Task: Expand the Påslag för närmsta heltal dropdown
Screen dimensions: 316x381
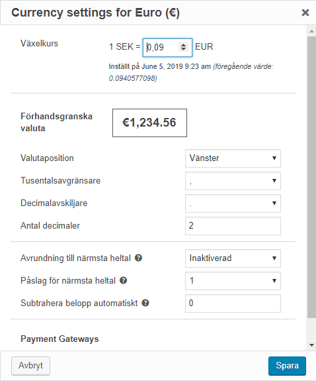Action: point(233,281)
